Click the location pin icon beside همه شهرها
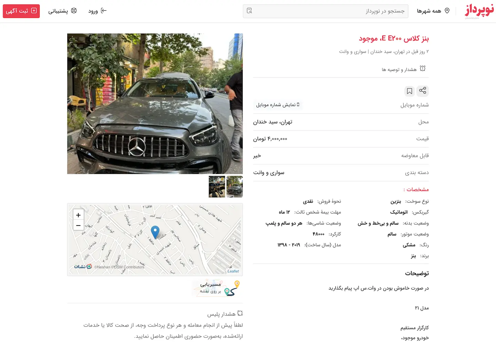 coord(447,11)
